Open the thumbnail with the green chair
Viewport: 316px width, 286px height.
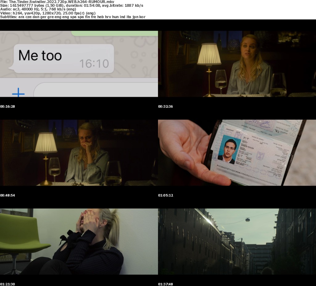pos(79,242)
